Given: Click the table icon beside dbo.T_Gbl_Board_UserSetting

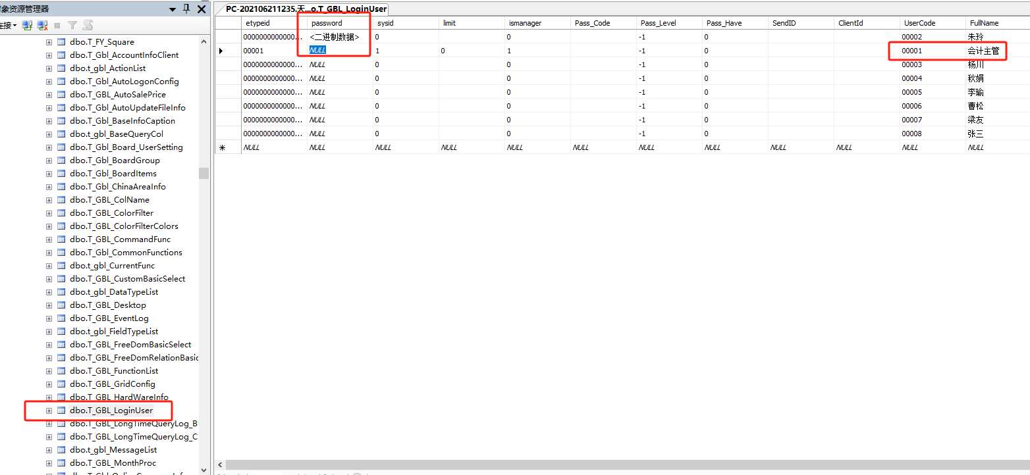Looking at the screenshot, I should click(61, 147).
